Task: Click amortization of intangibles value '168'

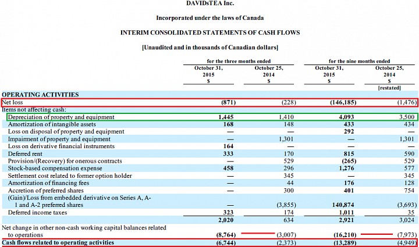Action: tap(228, 124)
